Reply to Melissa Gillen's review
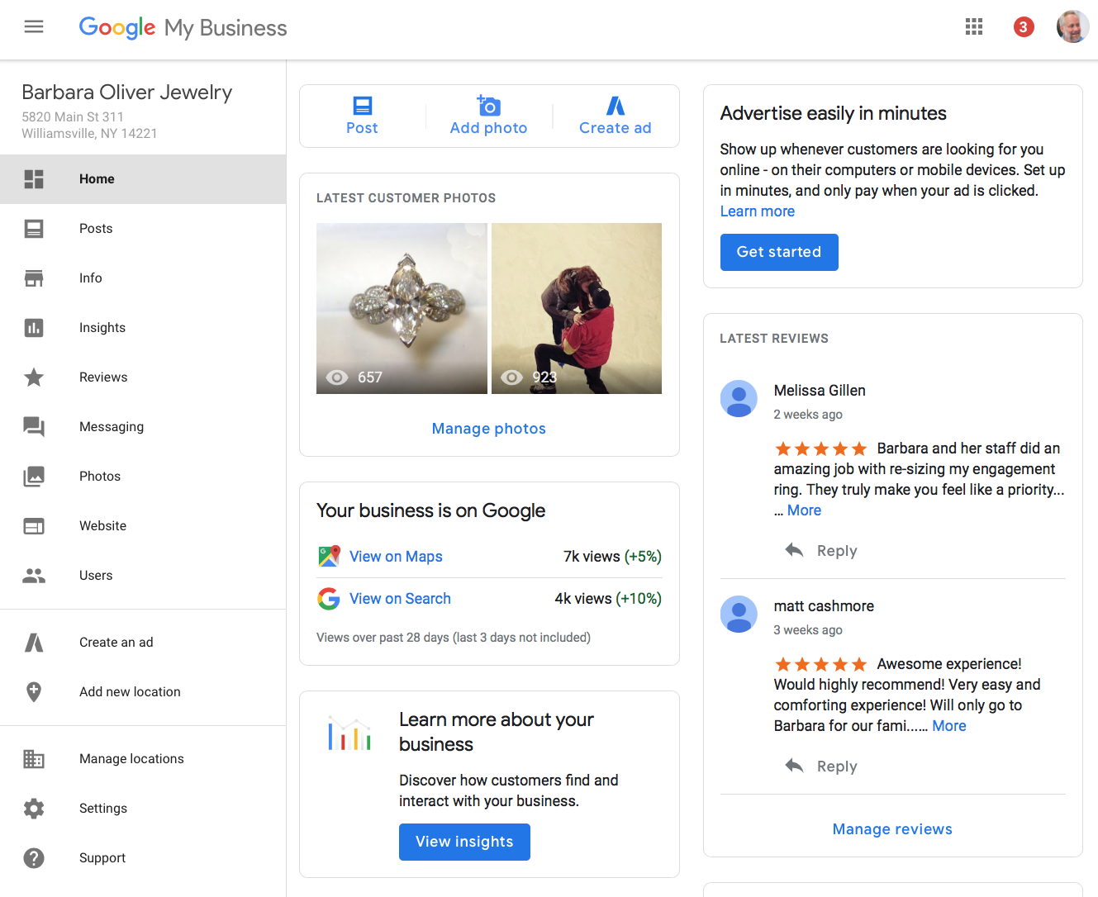This screenshot has height=897, width=1098. (837, 551)
